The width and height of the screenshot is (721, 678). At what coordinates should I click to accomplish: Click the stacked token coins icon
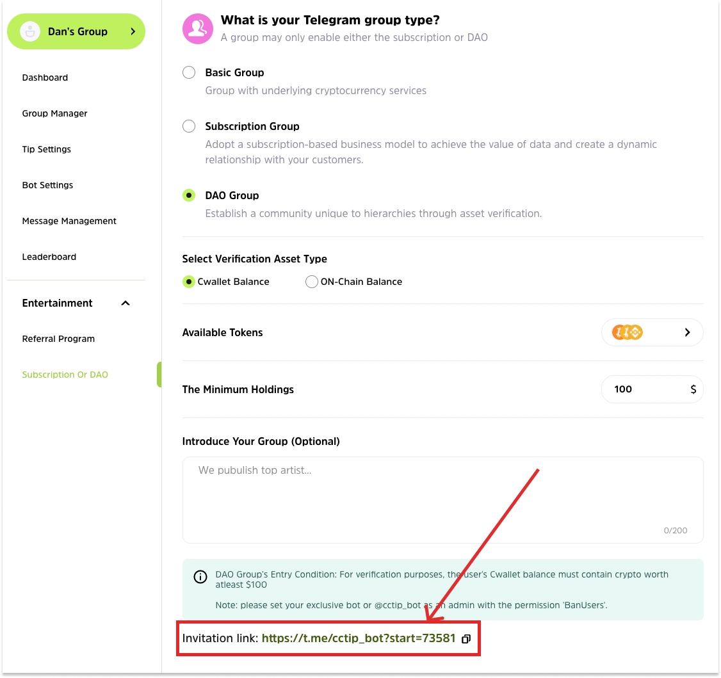(627, 332)
